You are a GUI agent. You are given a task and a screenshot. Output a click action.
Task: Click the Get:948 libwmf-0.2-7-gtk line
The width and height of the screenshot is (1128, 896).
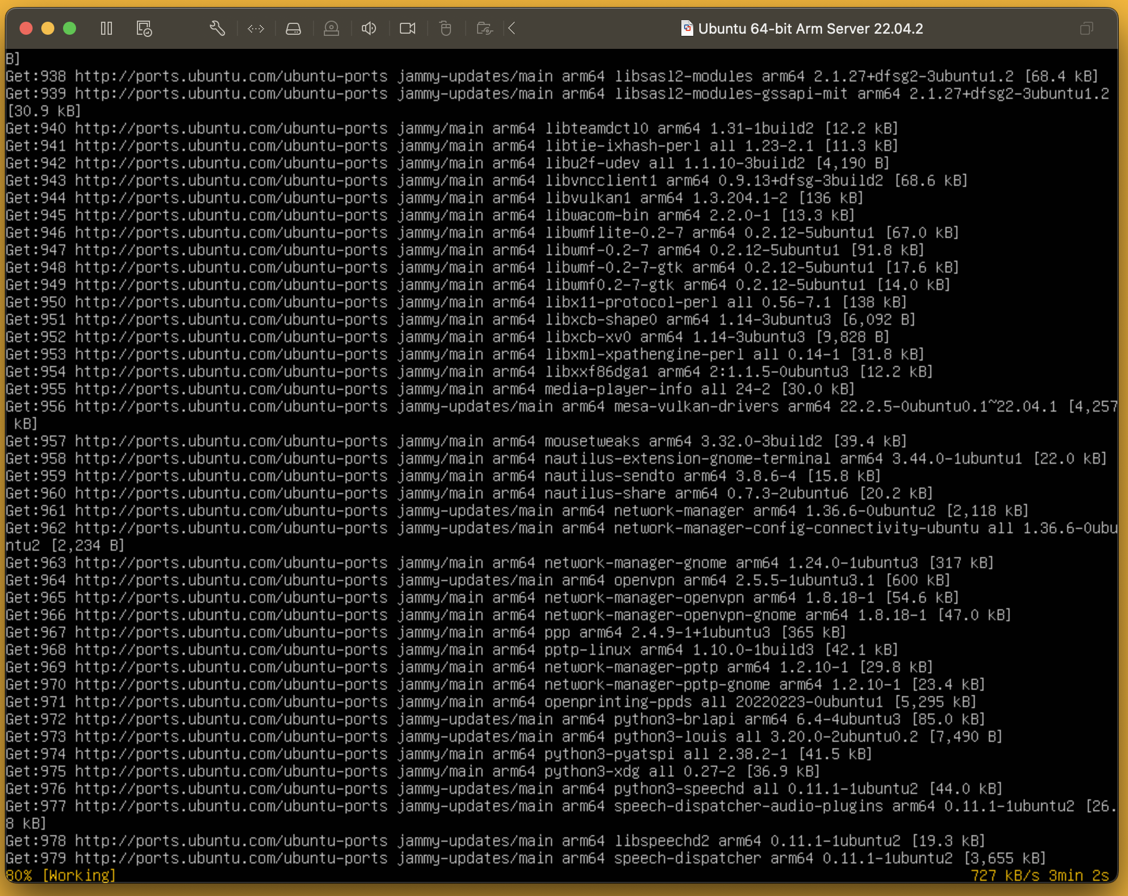tap(482, 267)
